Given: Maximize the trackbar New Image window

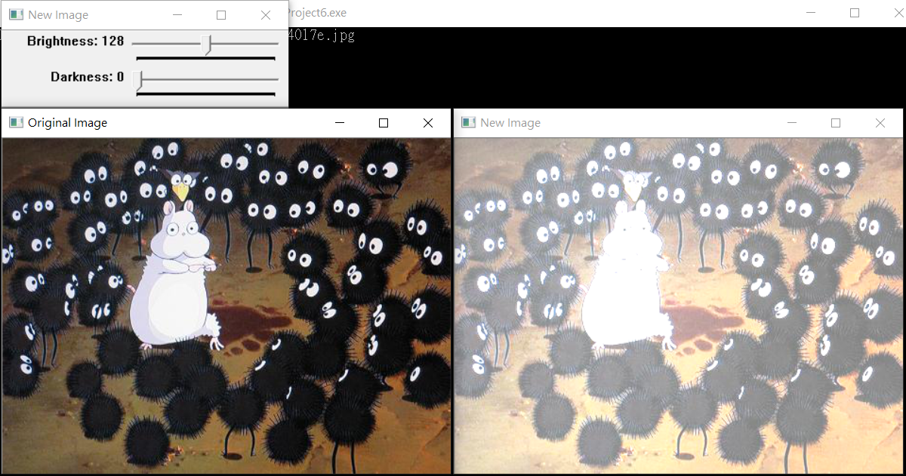Looking at the screenshot, I should (221, 14).
